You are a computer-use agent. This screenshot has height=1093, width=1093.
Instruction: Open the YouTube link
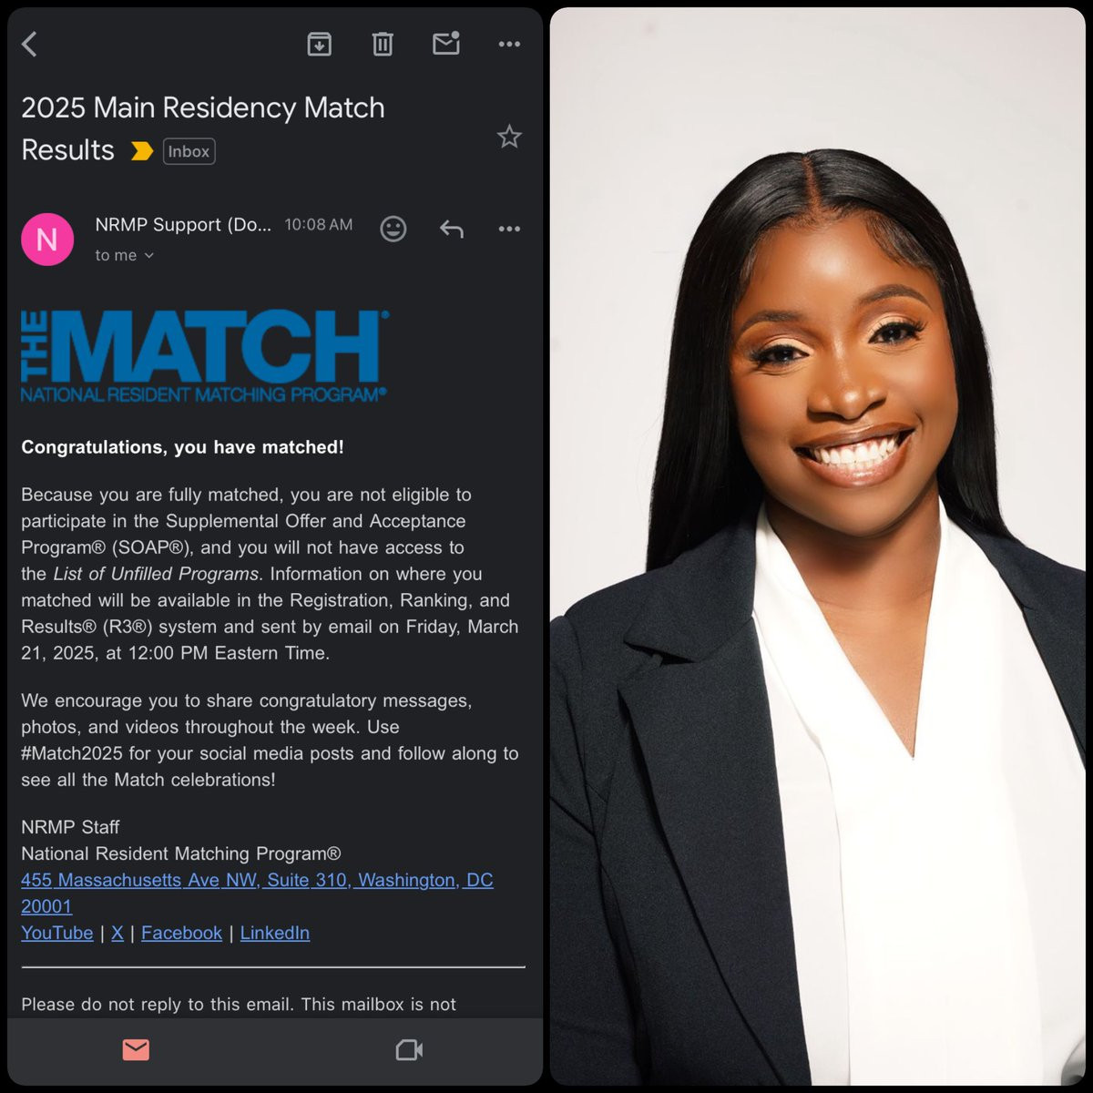point(56,933)
